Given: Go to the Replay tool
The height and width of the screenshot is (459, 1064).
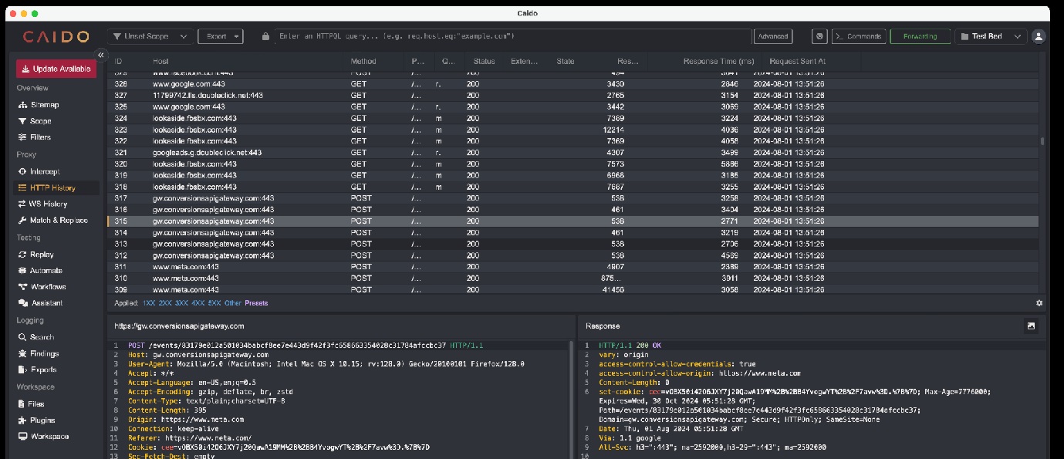Looking at the screenshot, I should (x=41, y=255).
